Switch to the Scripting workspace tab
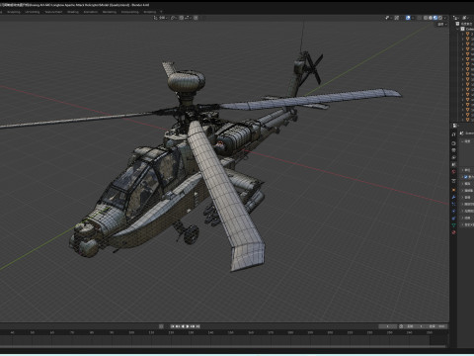 click(x=150, y=12)
